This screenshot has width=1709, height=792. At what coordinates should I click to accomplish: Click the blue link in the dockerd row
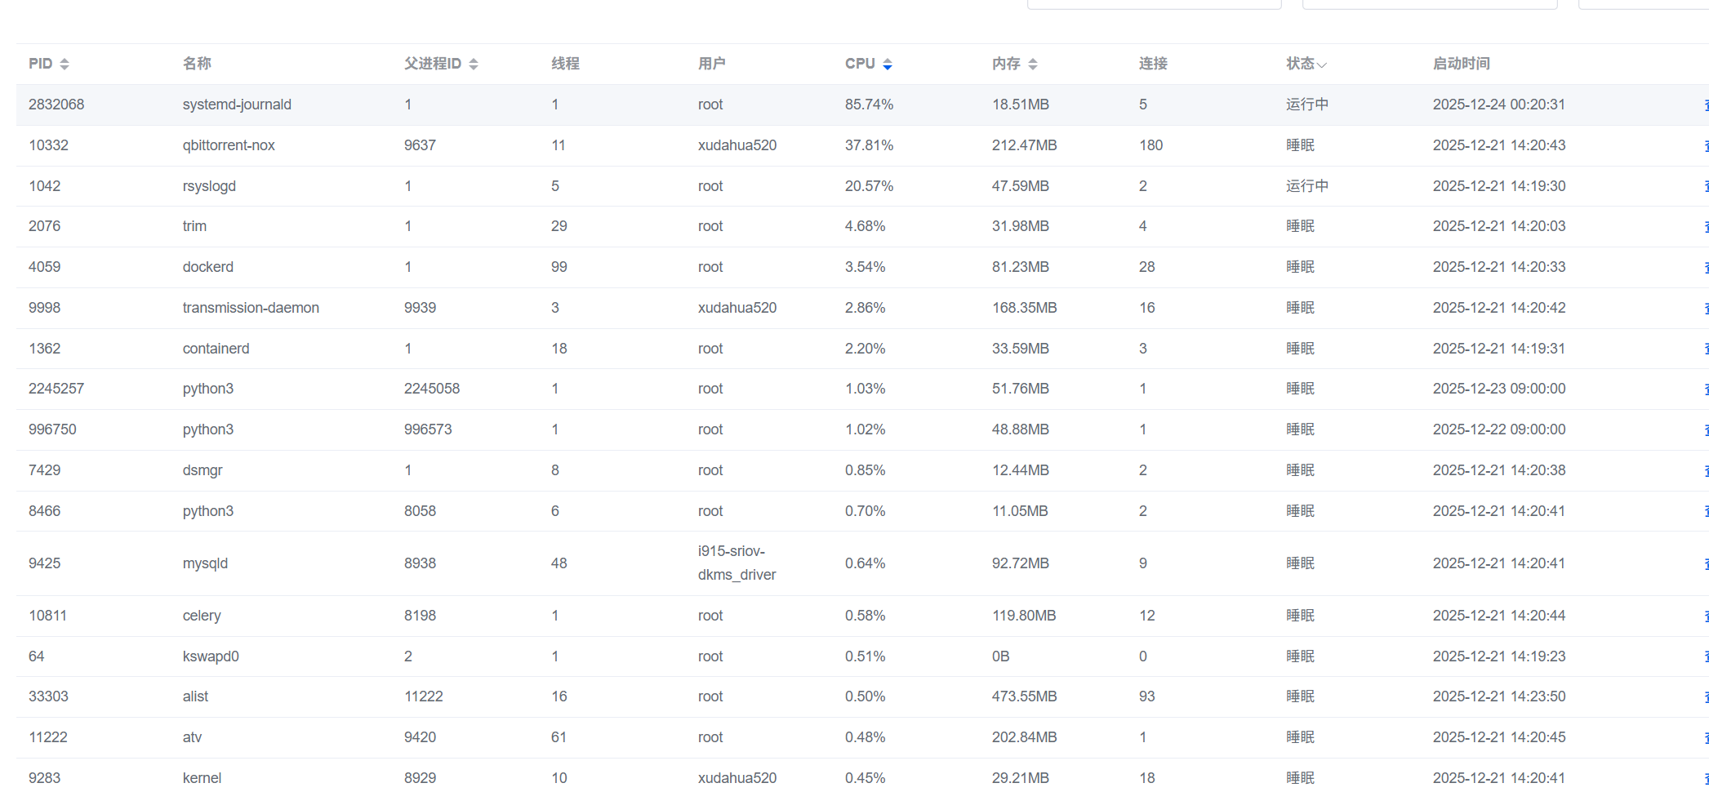point(1705,268)
